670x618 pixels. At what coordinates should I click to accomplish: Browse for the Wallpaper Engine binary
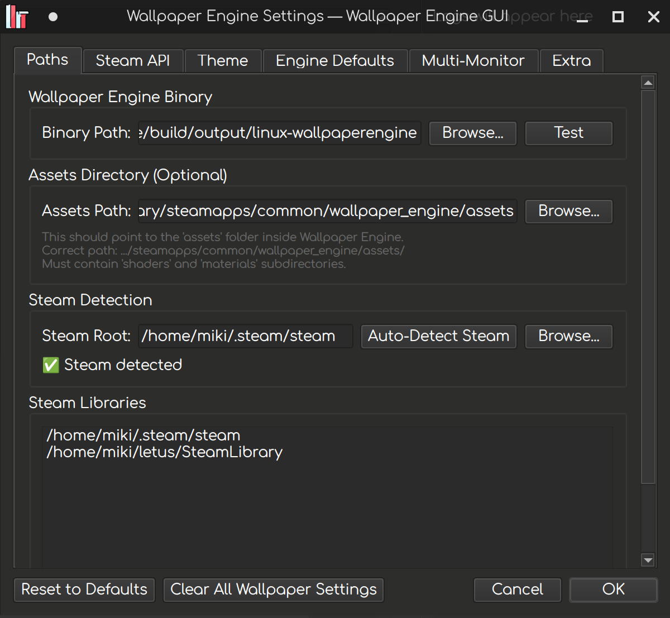473,133
